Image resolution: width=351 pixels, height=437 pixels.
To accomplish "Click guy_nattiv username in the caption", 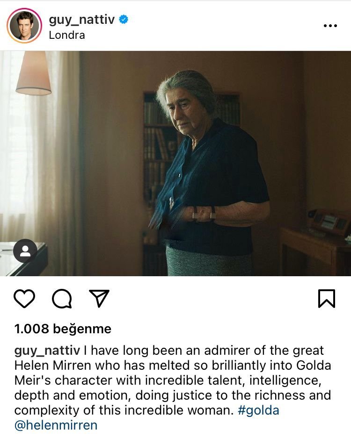I will 47,351.
